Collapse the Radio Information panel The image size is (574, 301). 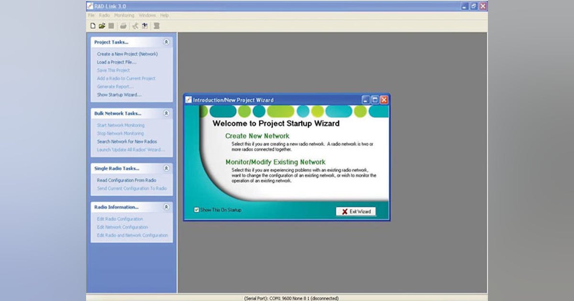point(167,207)
